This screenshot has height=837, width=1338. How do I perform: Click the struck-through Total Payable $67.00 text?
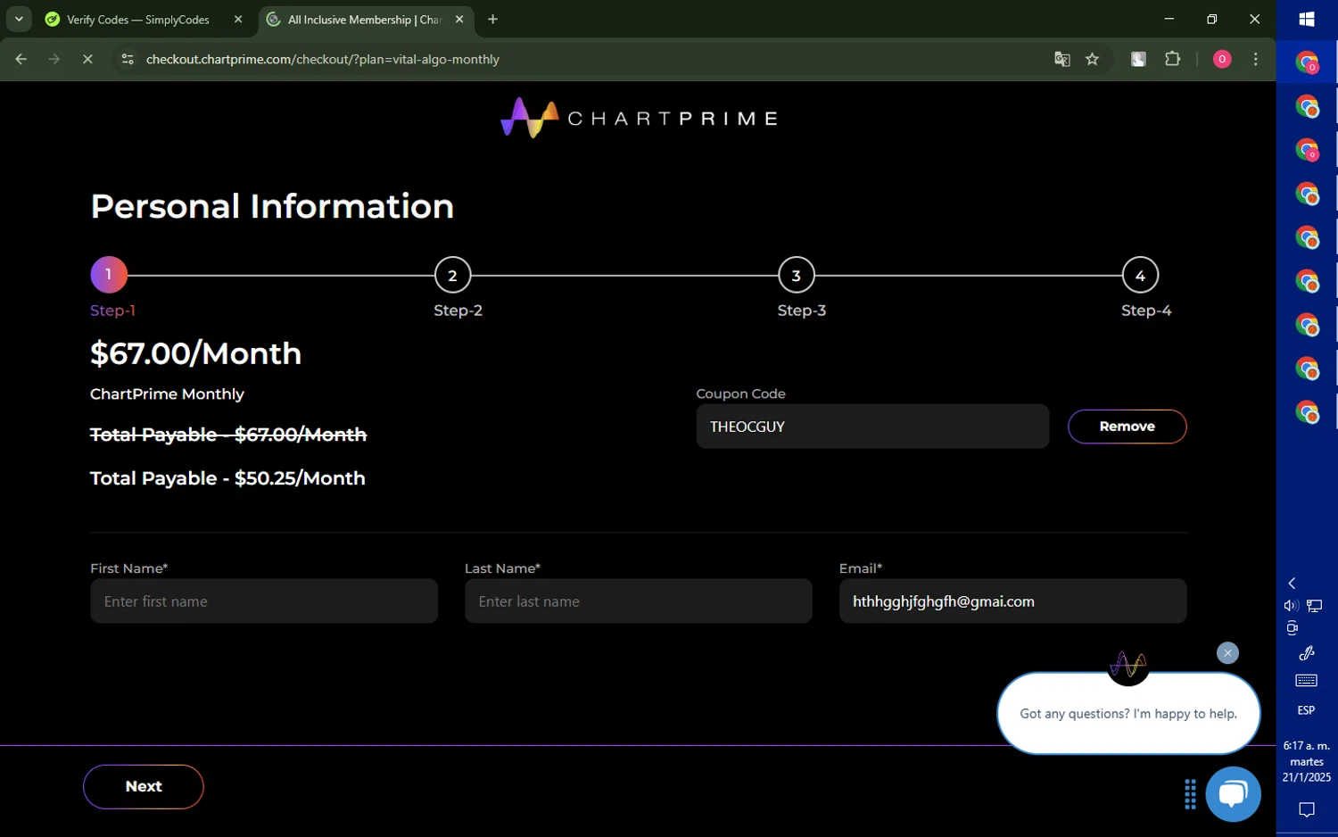coord(228,435)
